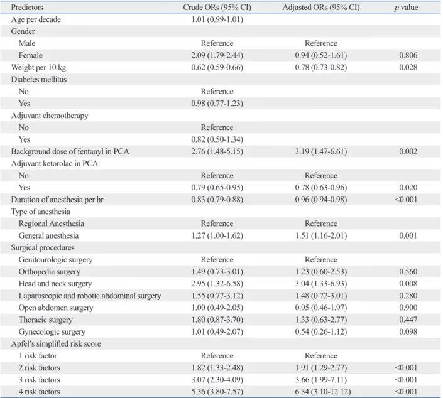Select 'Gynecologic surgery' row label

click(x=52, y=332)
